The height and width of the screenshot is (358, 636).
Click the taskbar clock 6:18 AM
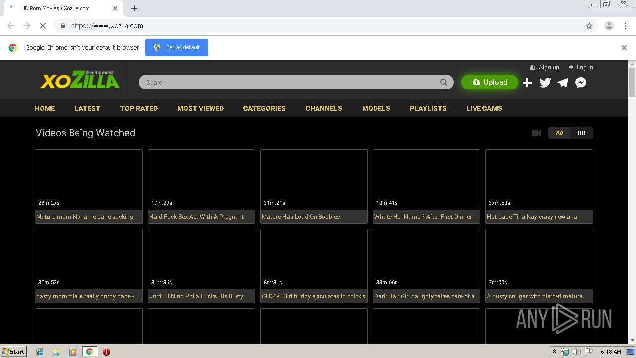(x=611, y=352)
